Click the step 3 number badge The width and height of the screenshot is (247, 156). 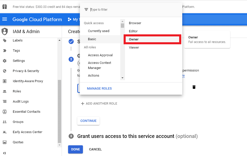click(x=71, y=136)
